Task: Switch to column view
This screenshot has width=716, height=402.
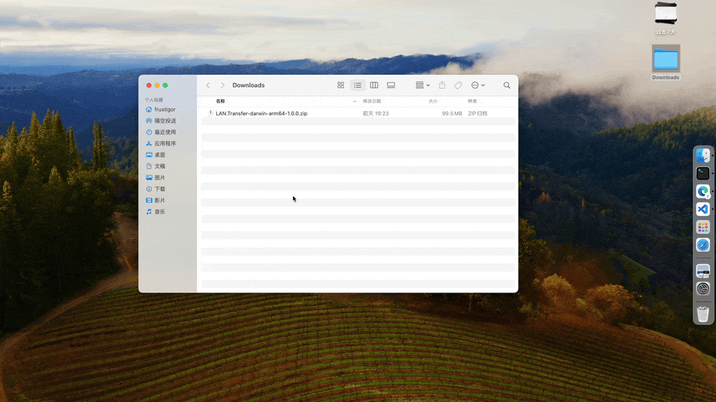Action: pyautogui.click(x=374, y=86)
